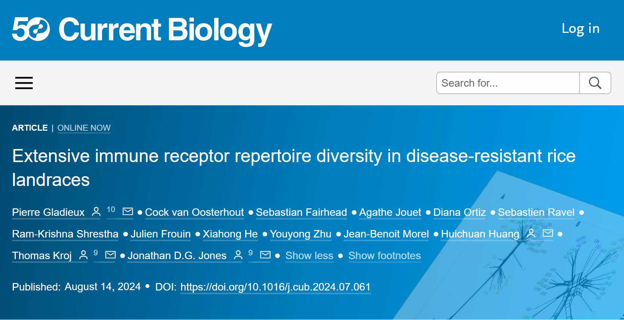The width and height of the screenshot is (624, 320).
Task: Click the Log in link
Action: (x=581, y=29)
